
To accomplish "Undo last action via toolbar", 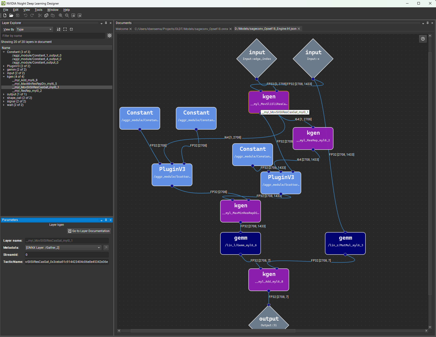I will pyautogui.click(x=25, y=15).
